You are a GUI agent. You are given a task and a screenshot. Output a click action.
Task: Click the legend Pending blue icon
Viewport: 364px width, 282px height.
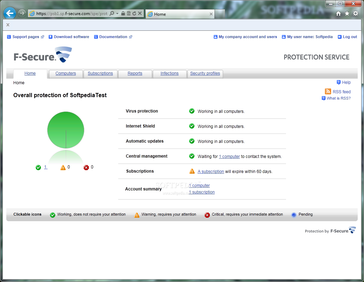pyautogui.click(x=294, y=215)
